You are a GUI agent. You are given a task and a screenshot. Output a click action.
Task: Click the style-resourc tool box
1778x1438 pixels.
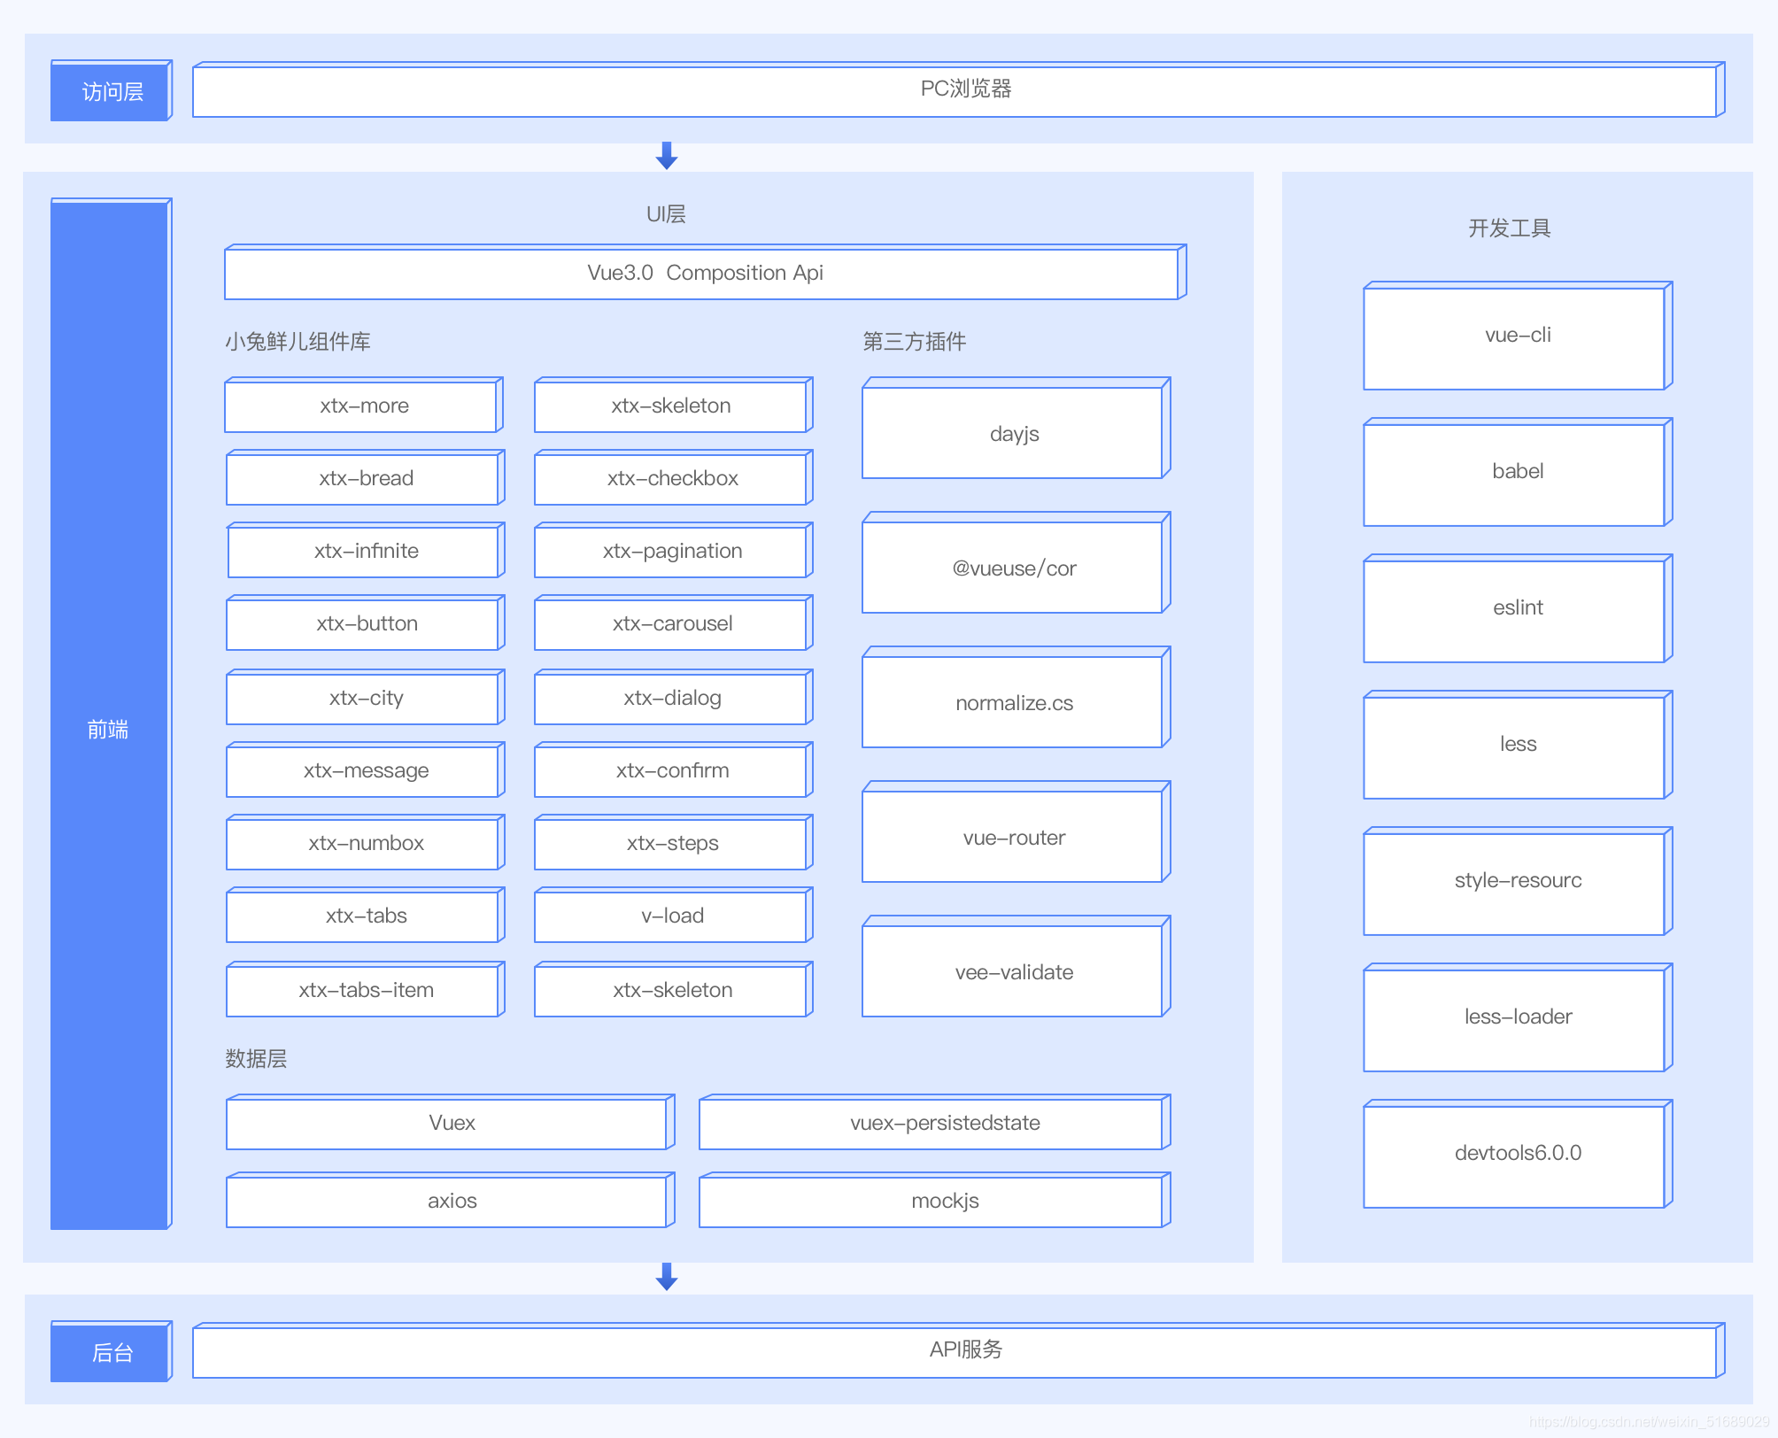pyautogui.click(x=1518, y=881)
